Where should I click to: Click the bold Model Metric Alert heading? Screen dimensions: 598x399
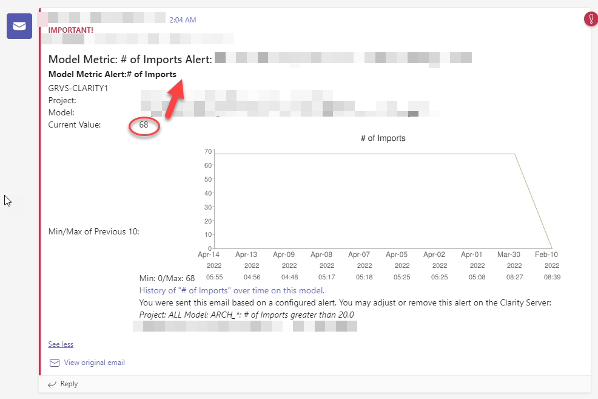[112, 74]
